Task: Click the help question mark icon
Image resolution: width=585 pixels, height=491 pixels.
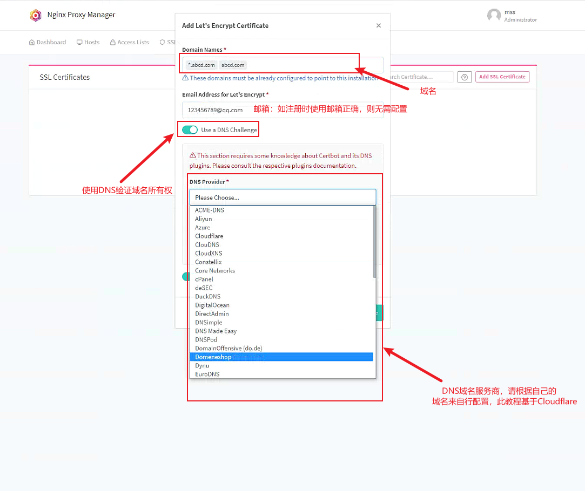Action: 465,77
